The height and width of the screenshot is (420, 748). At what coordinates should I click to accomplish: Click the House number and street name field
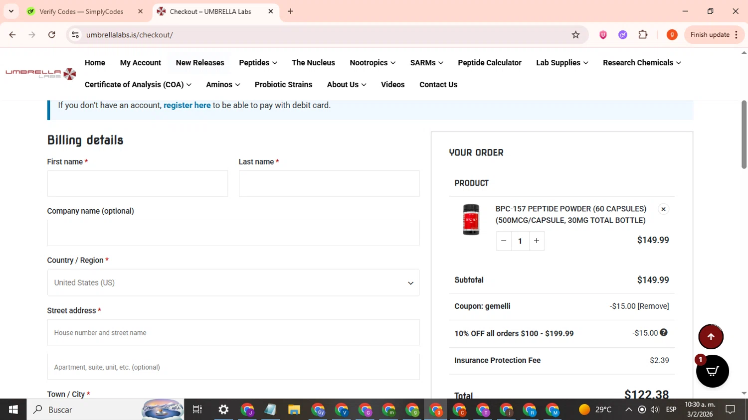click(x=233, y=332)
